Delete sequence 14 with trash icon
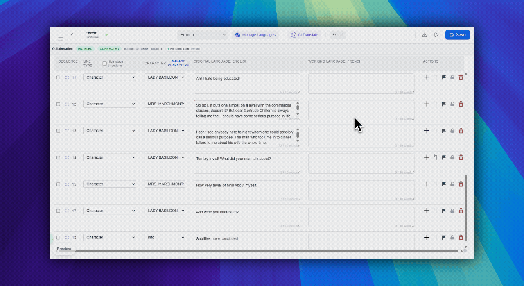 pos(461,157)
